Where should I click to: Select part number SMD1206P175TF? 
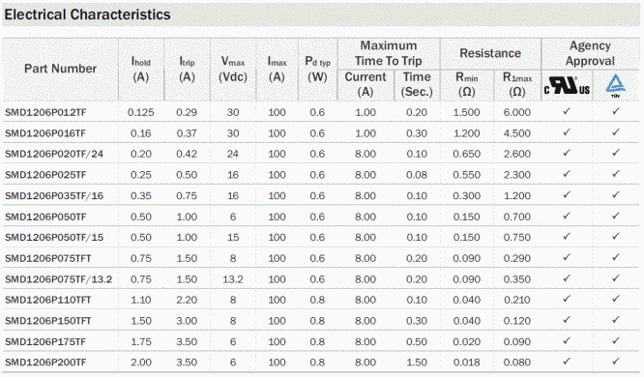coord(45,341)
